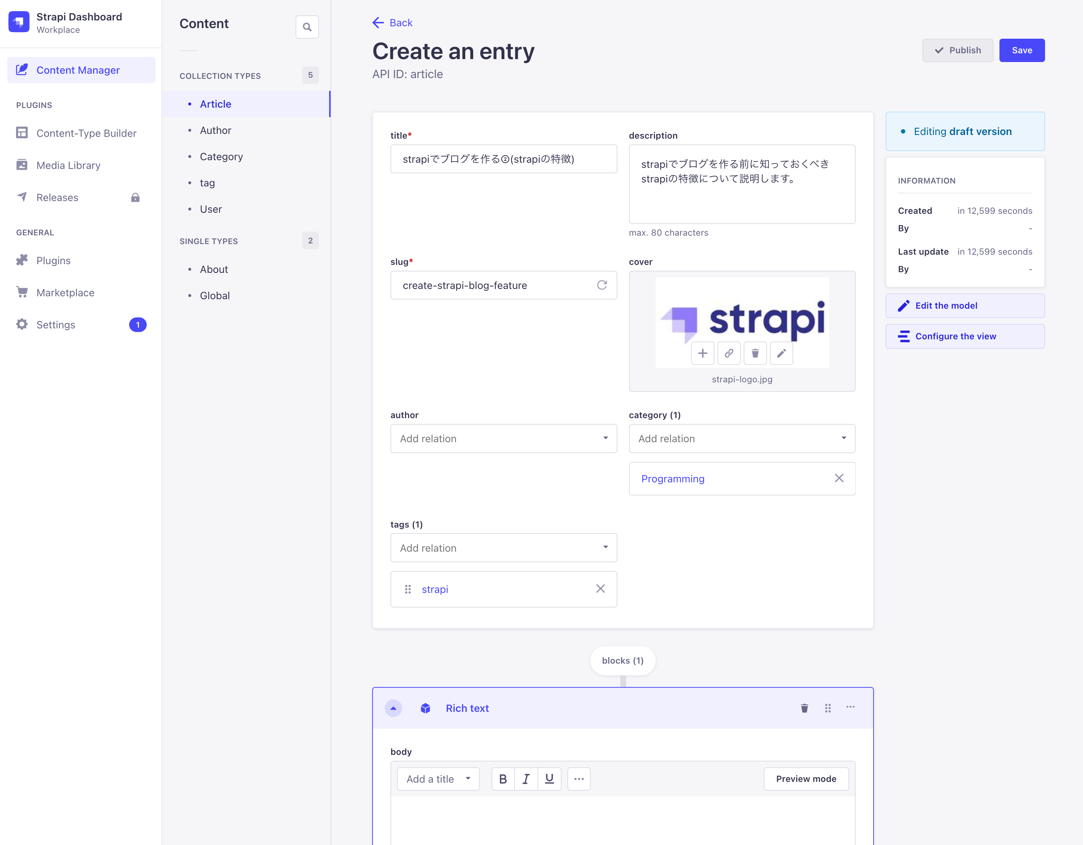The image size is (1083, 845).
Task: Click Configure the view
Action: 965,336
